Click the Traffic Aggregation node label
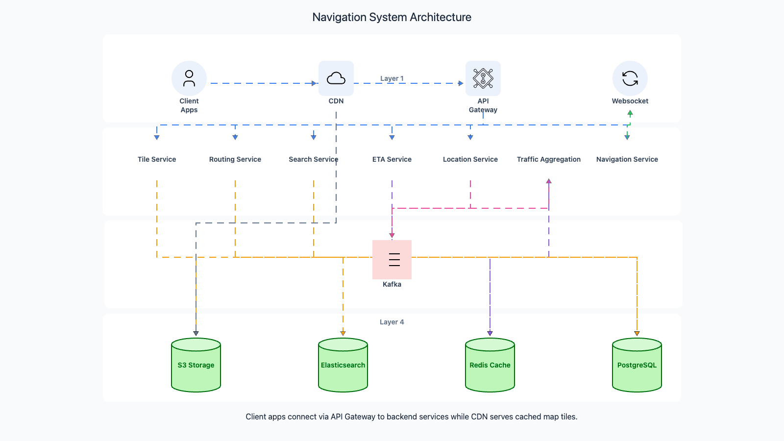784x441 pixels. [549, 159]
